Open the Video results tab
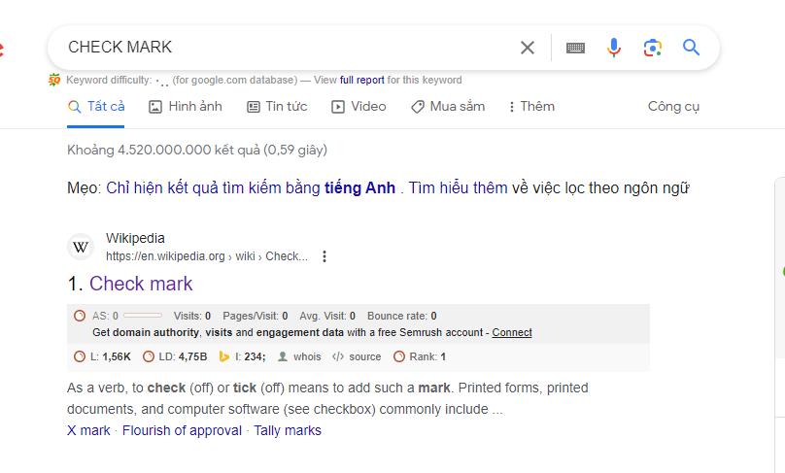Image resolution: width=785 pixels, height=473 pixels. tap(358, 107)
